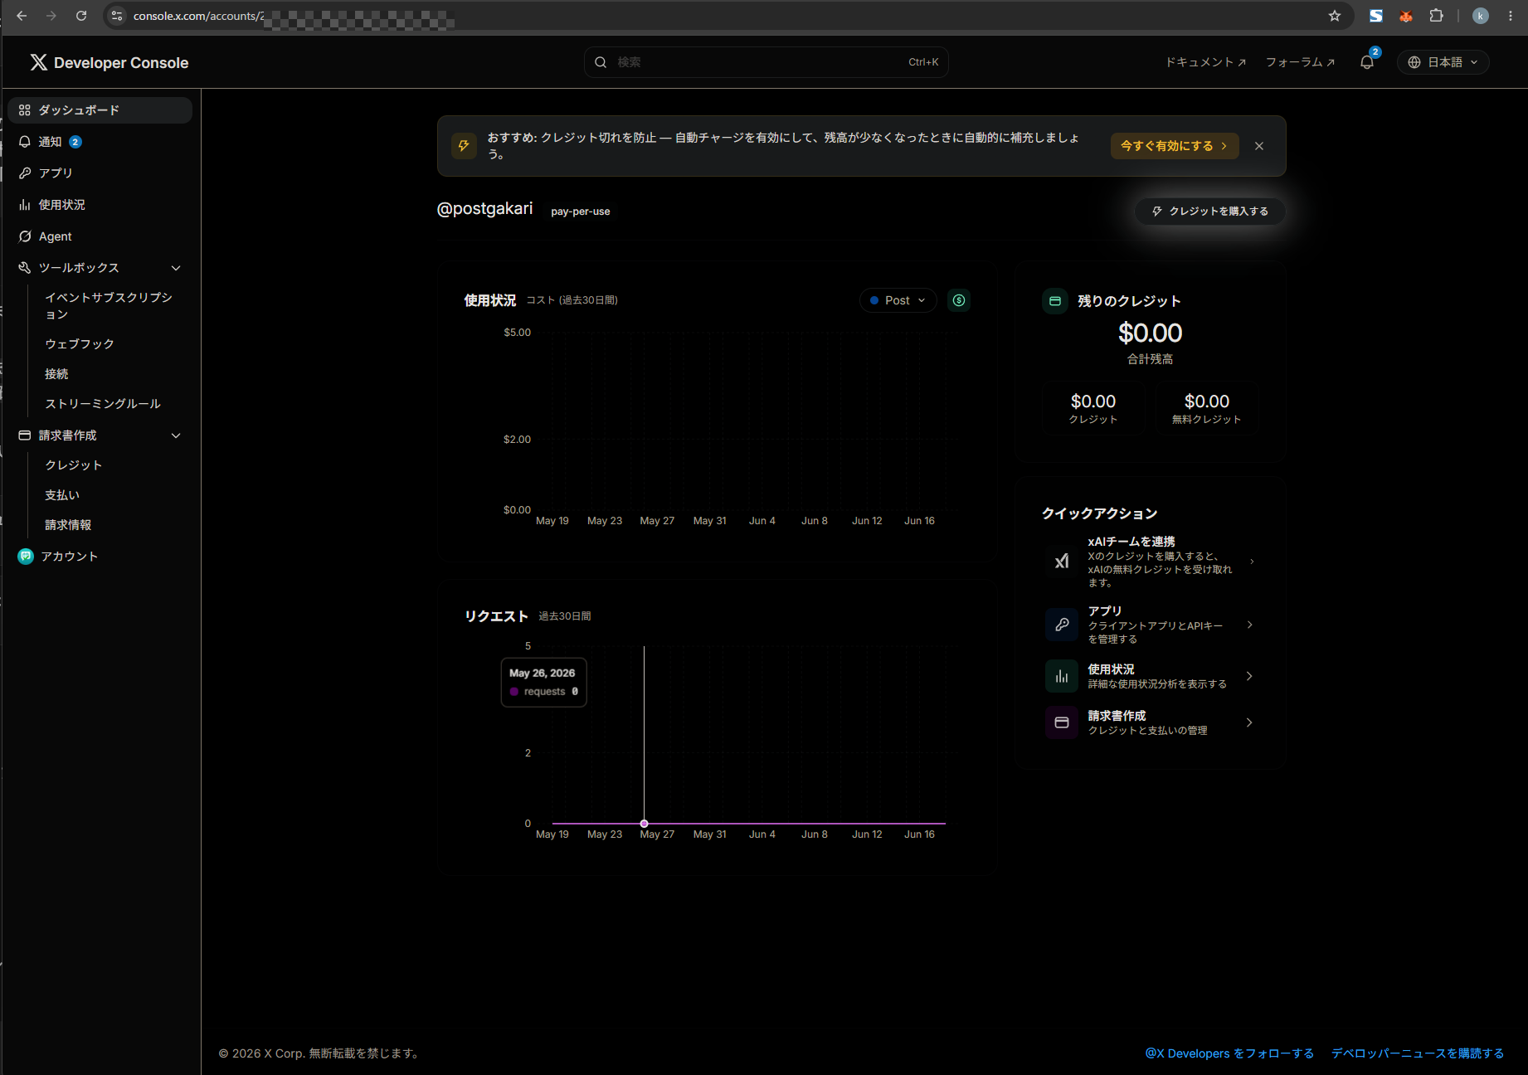Click the billing card quick action icon
This screenshot has width=1528, height=1075.
[1062, 722]
